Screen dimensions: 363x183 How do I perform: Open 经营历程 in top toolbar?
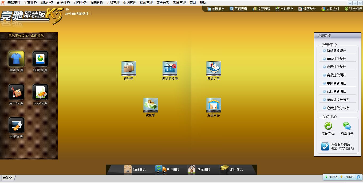pyautogui.click(x=262, y=9)
